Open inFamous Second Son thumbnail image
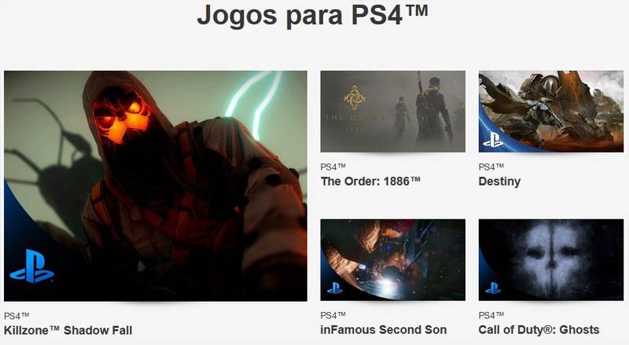629x345 pixels. (392, 260)
